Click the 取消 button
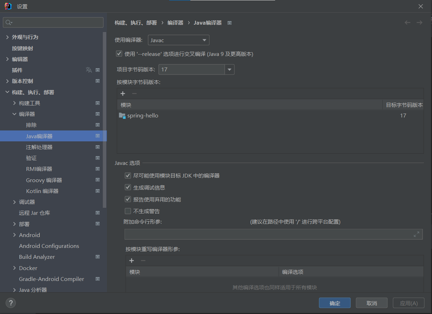This screenshot has width=432, height=314. [x=372, y=303]
